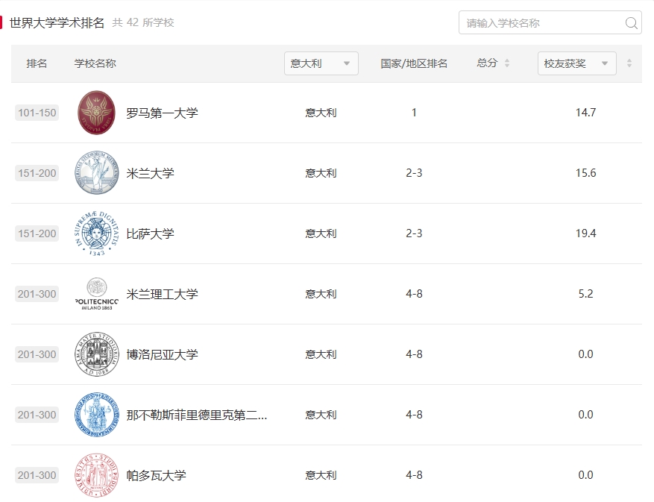Open 罗马第一大学 school link
654x502 pixels.
[163, 113]
